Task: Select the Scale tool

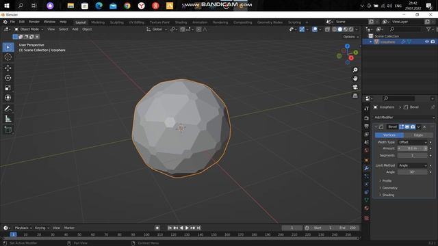Action: click(8, 88)
